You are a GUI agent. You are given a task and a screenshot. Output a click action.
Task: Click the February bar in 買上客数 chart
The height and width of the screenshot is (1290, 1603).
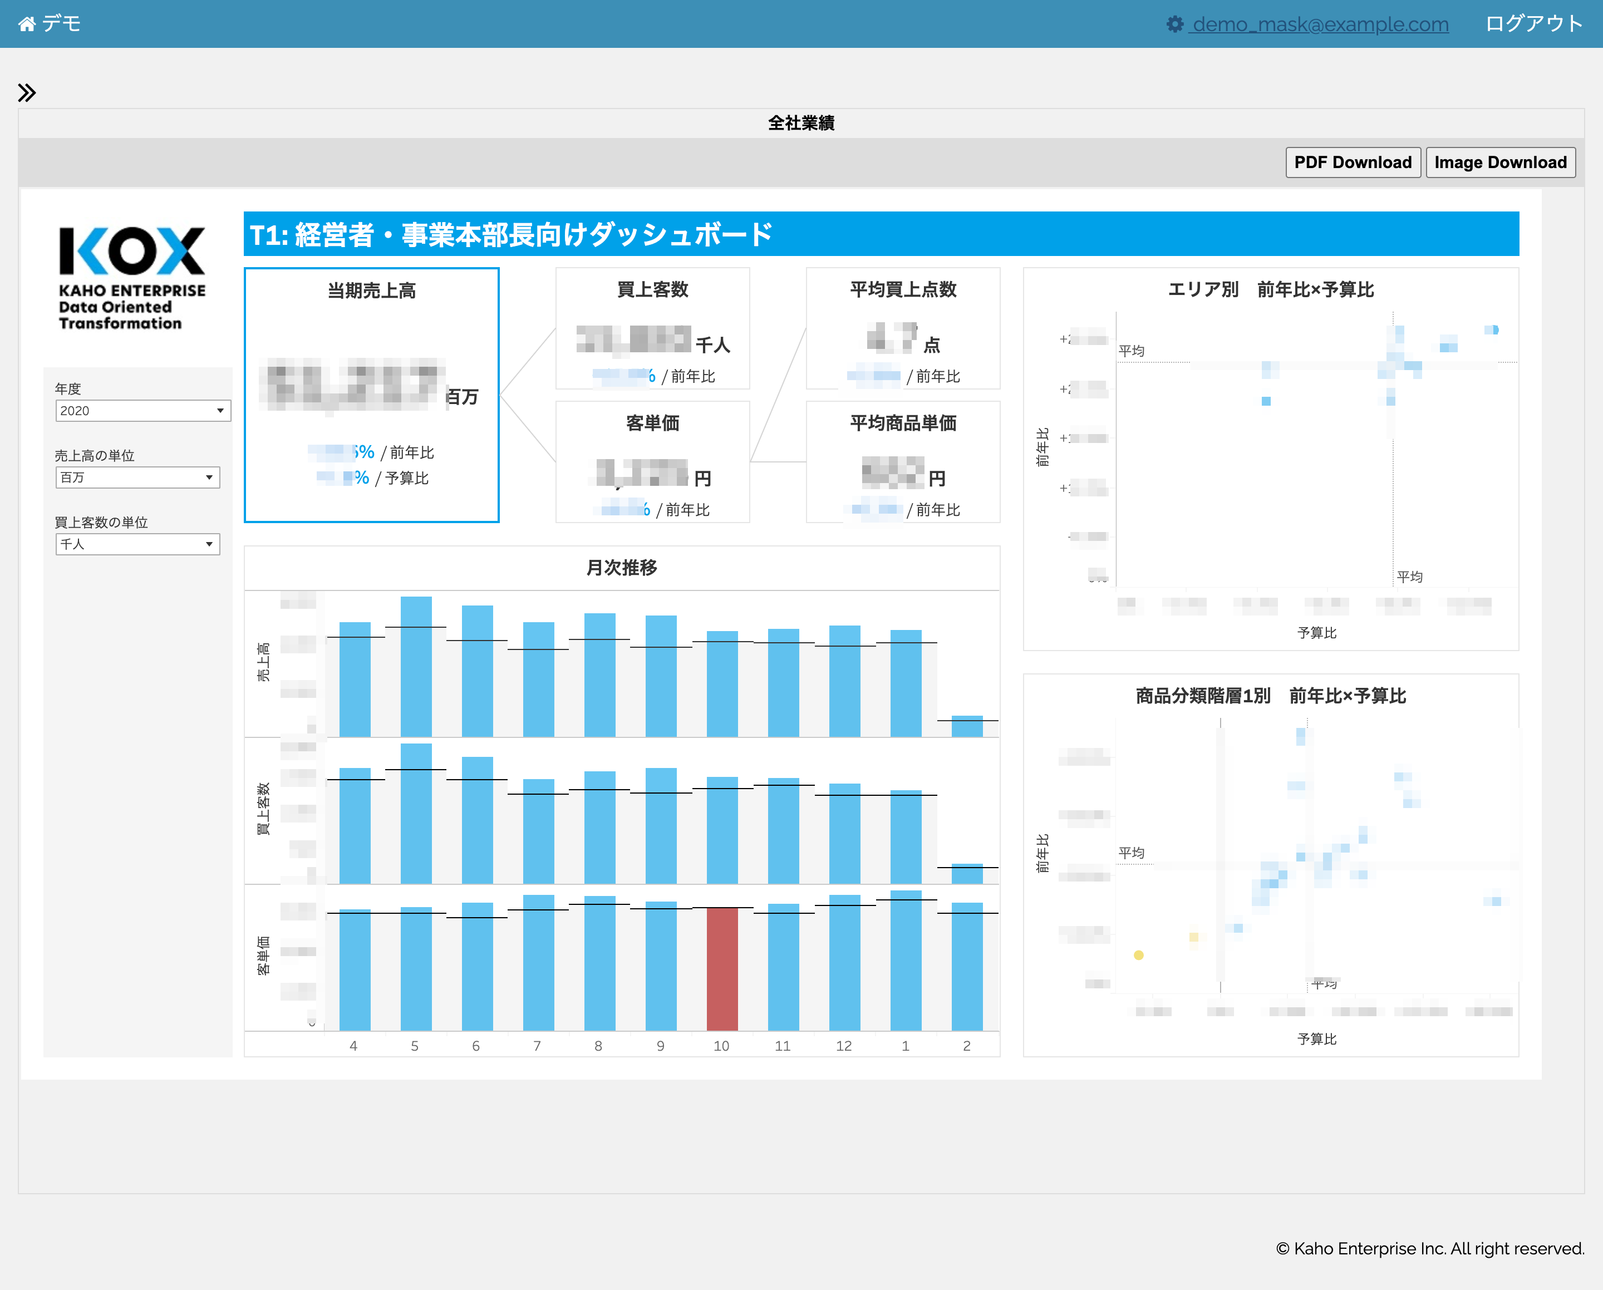click(967, 874)
